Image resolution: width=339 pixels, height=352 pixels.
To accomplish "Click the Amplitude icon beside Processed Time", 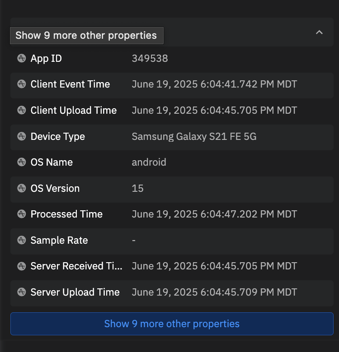I will (x=21, y=214).
